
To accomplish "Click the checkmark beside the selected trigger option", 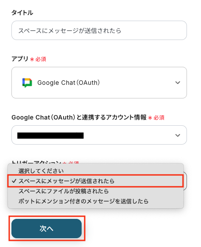I will [14, 181].
